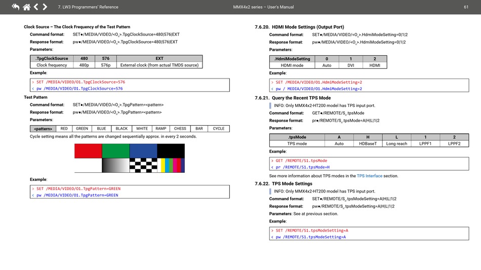
Task: Click the '7.6.21. Query the Recent TPS Mode' heading
Action: [293, 98]
